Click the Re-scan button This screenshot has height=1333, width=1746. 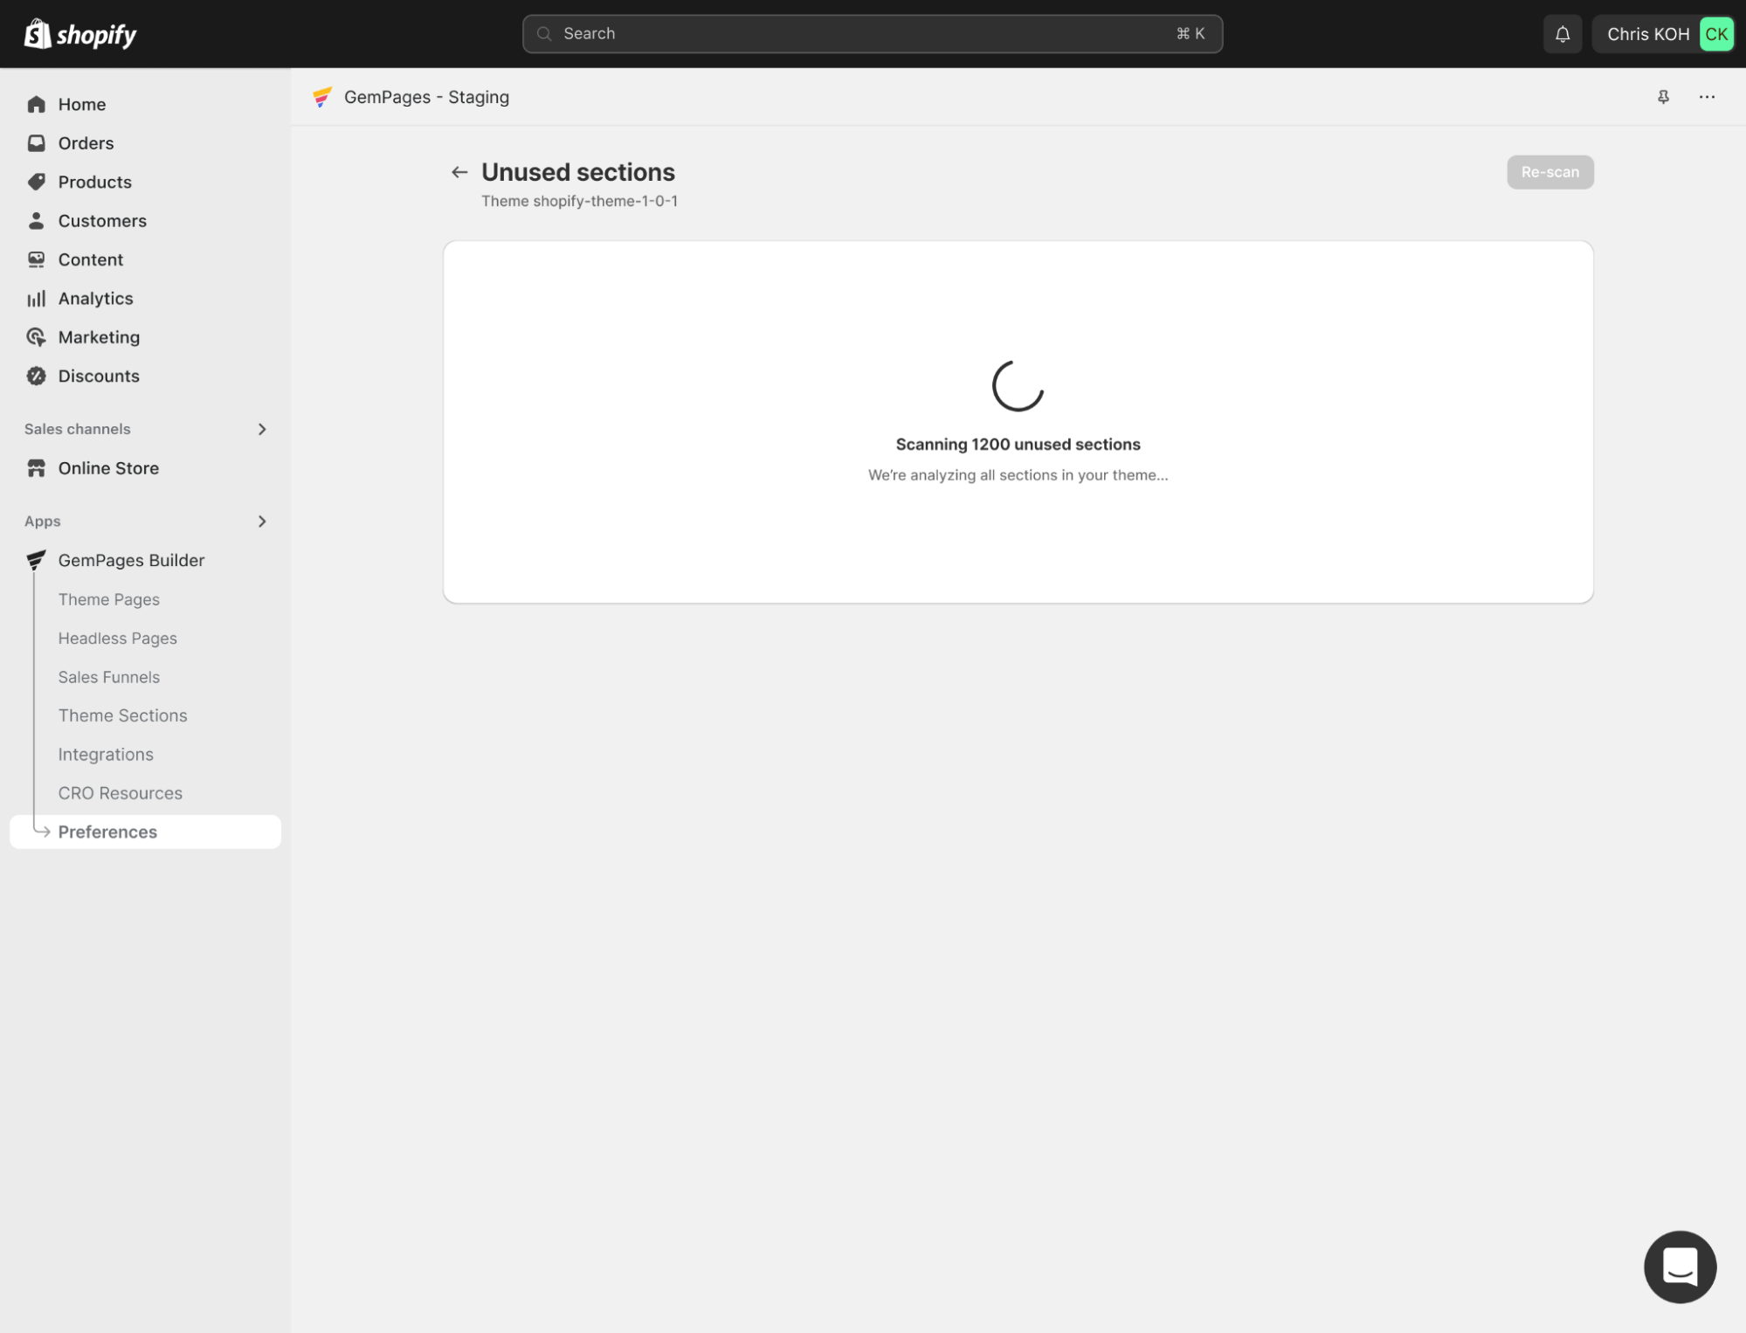point(1549,172)
